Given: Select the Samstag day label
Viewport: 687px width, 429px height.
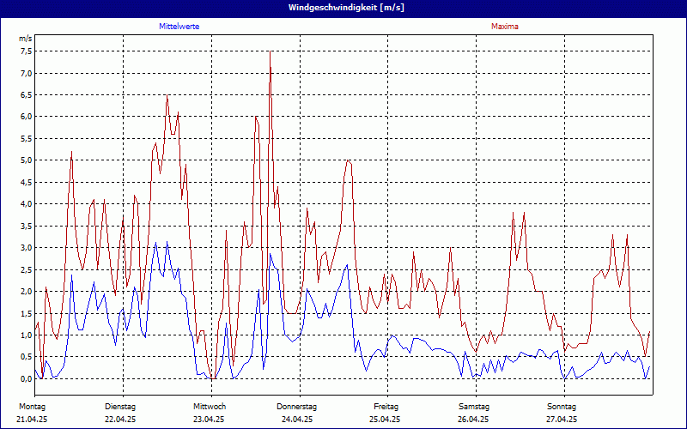Looking at the screenshot, I should point(474,406).
